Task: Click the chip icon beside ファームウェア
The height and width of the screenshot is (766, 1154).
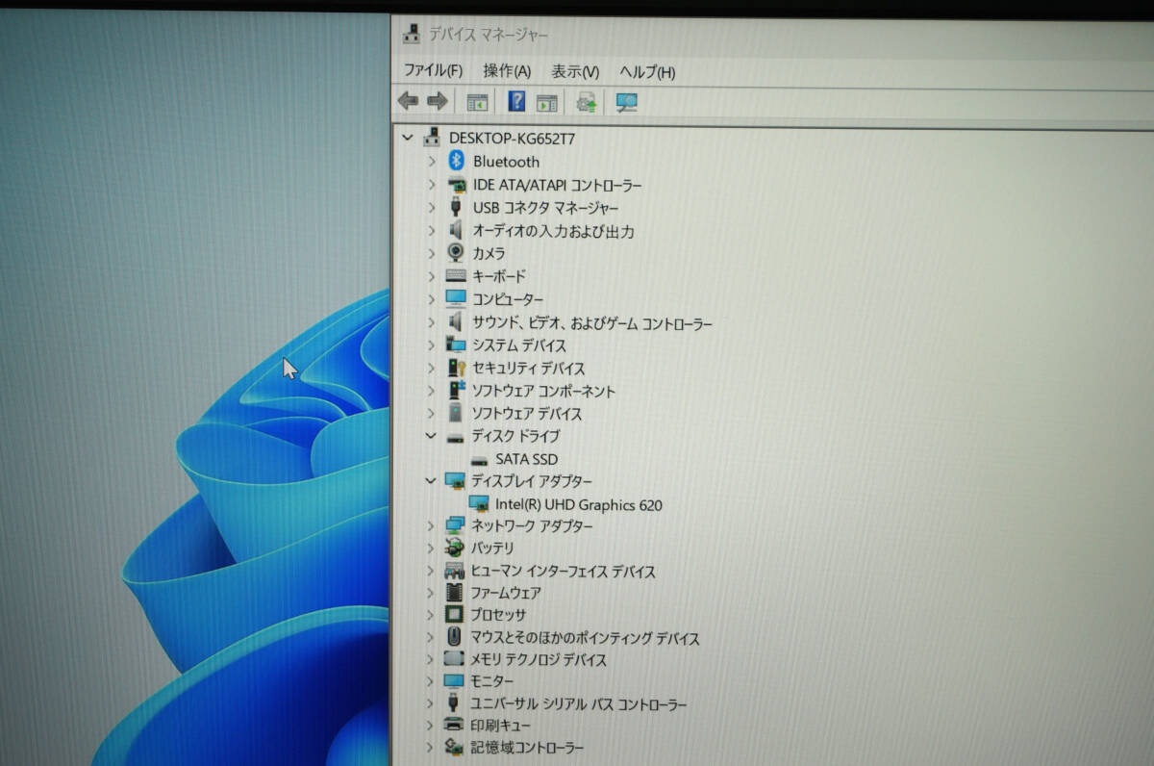Action: point(455,593)
